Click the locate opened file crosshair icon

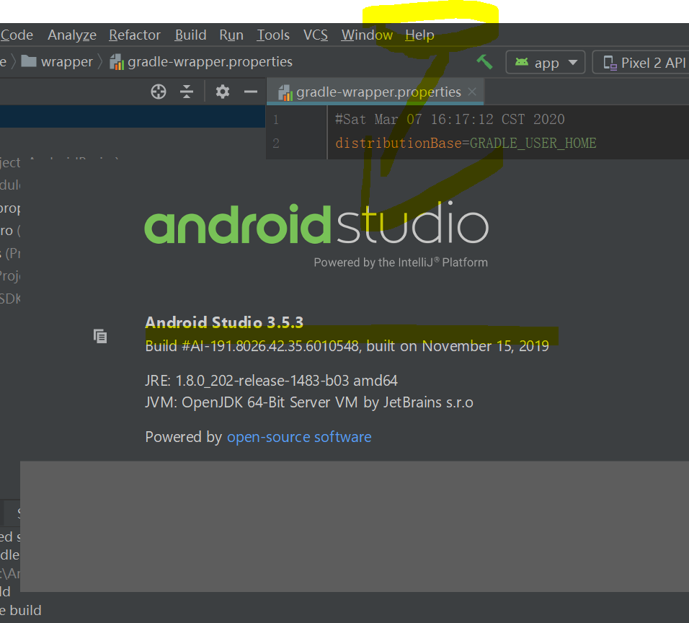click(159, 92)
